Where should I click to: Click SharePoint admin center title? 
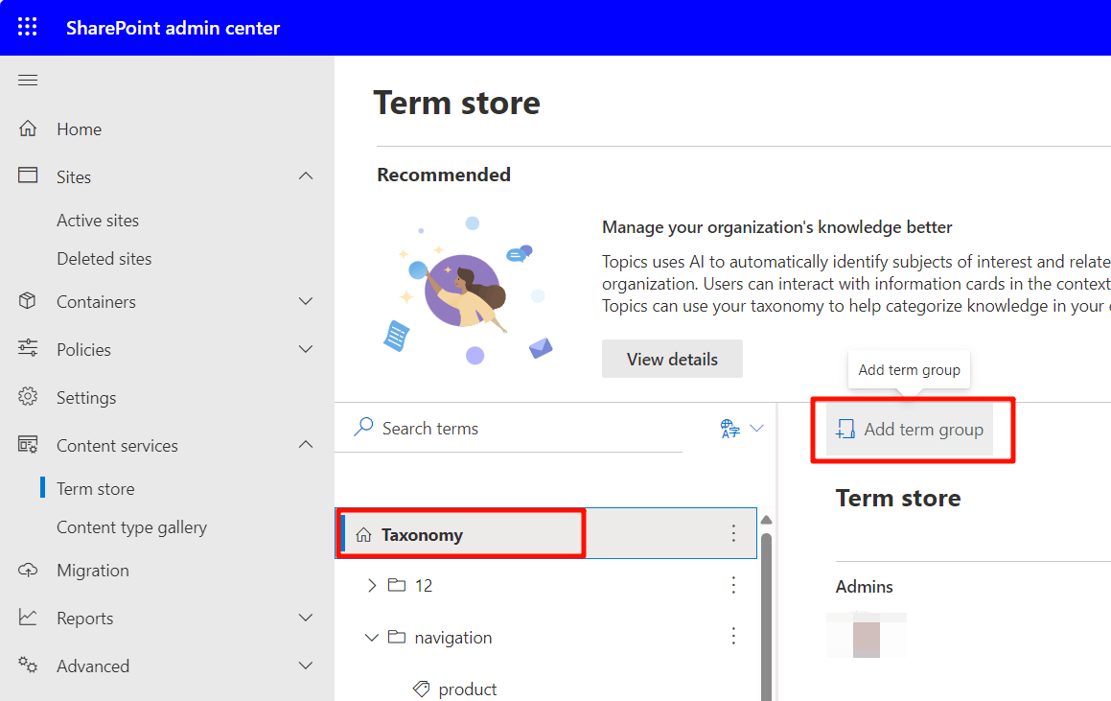(x=173, y=28)
